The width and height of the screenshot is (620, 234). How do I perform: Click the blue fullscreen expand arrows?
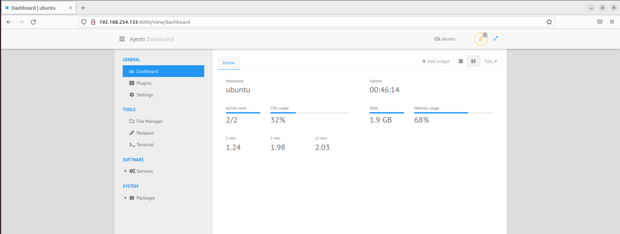pyautogui.click(x=496, y=38)
